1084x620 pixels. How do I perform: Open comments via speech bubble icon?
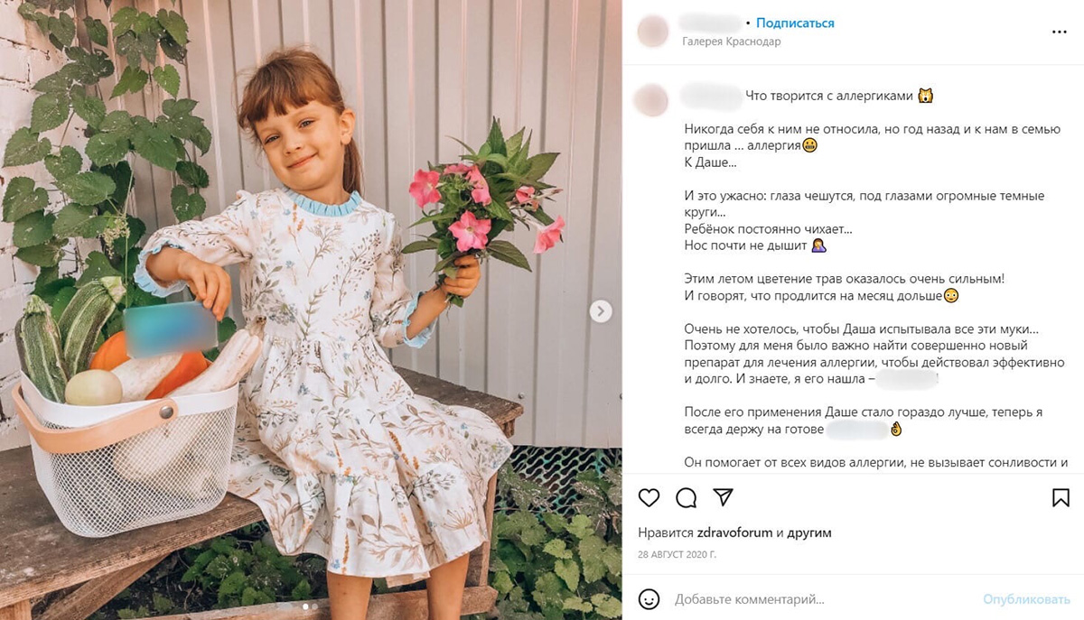pos(687,497)
